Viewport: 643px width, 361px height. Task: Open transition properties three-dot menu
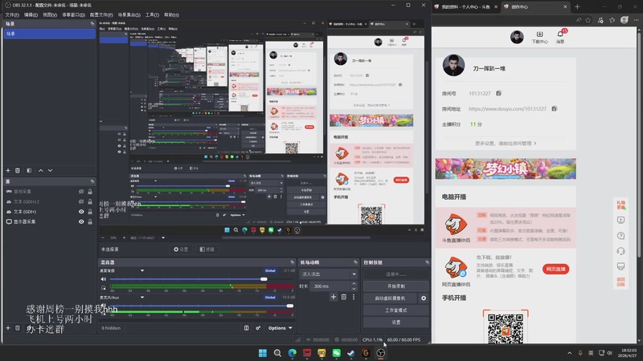tap(354, 297)
